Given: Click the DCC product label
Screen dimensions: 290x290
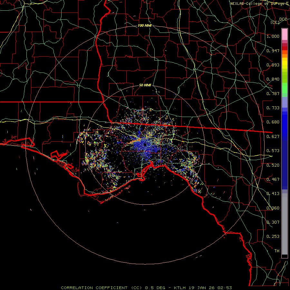Looking at the screenshot, I should pyautogui.click(x=283, y=19).
